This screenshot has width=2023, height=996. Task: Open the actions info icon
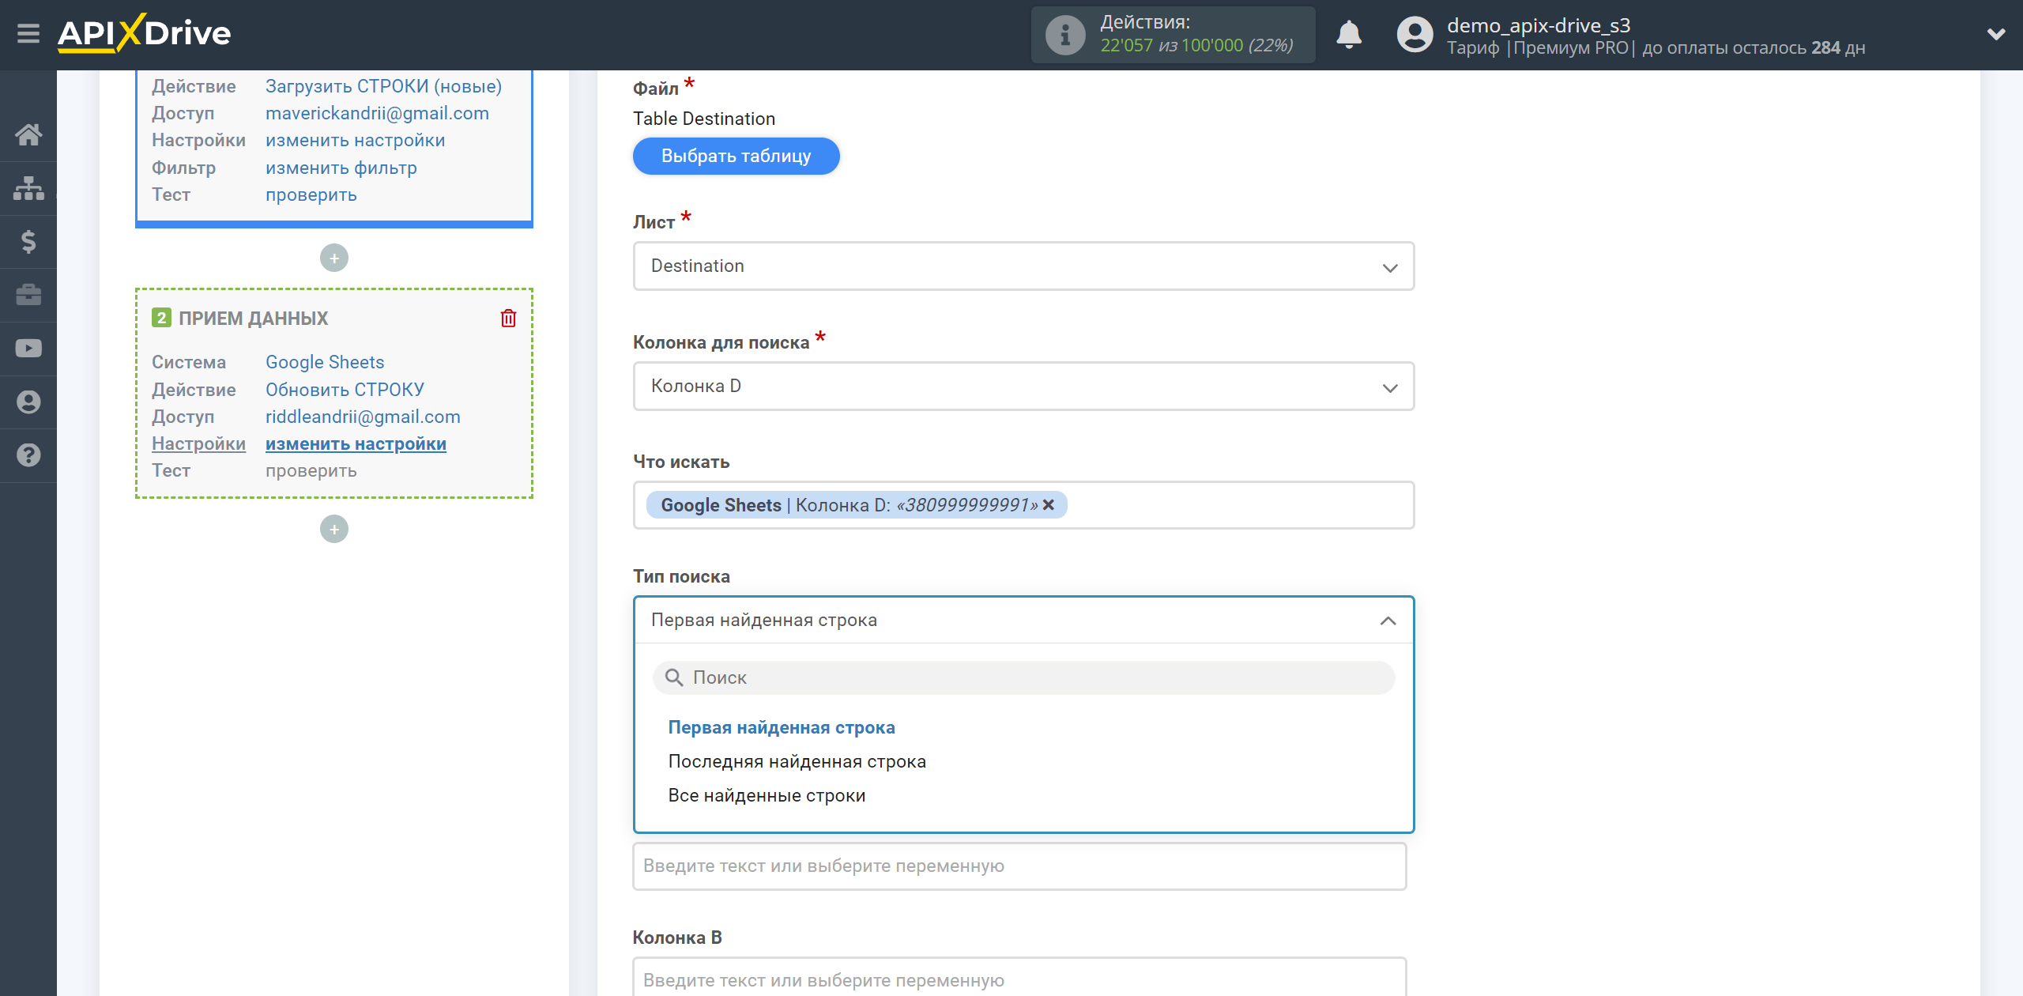click(x=1064, y=35)
